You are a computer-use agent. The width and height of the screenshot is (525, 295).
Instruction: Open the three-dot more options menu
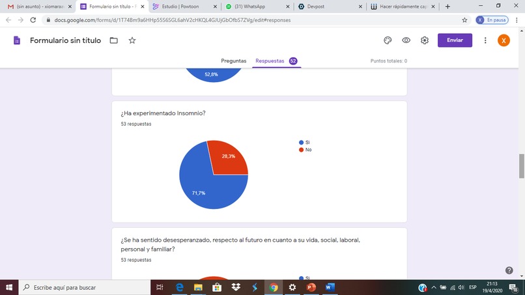coord(485,40)
